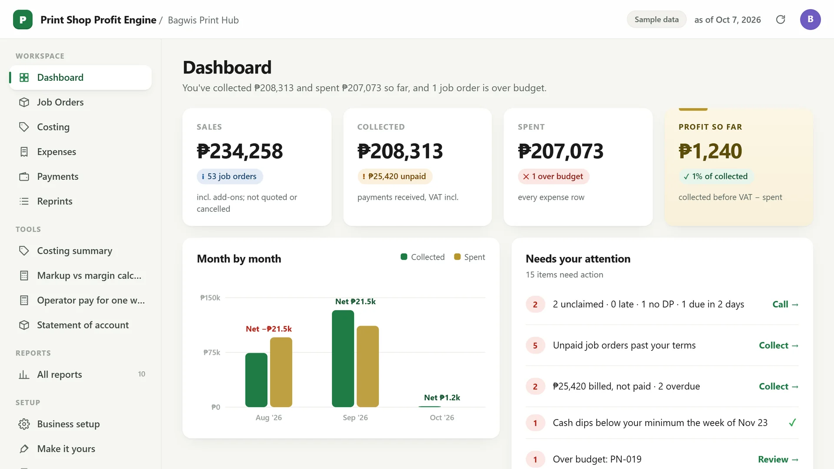This screenshot has width=834, height=469.
Task: Click the Payments wallet icon
Action: [24, 176]
